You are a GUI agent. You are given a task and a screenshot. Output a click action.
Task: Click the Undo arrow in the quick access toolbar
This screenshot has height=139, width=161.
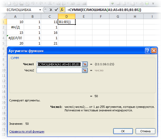point(33,3)
